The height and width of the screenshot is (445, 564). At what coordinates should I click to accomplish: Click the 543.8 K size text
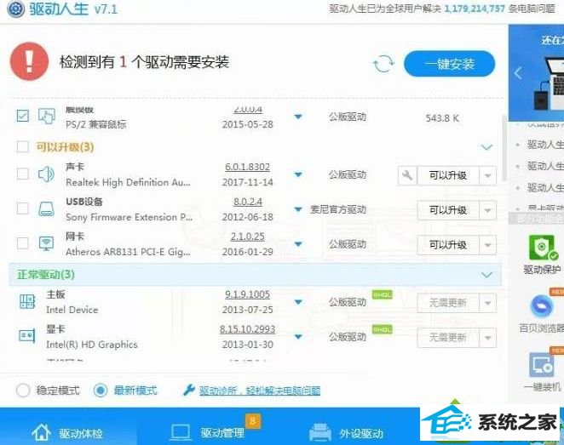[x=442, y=118]
